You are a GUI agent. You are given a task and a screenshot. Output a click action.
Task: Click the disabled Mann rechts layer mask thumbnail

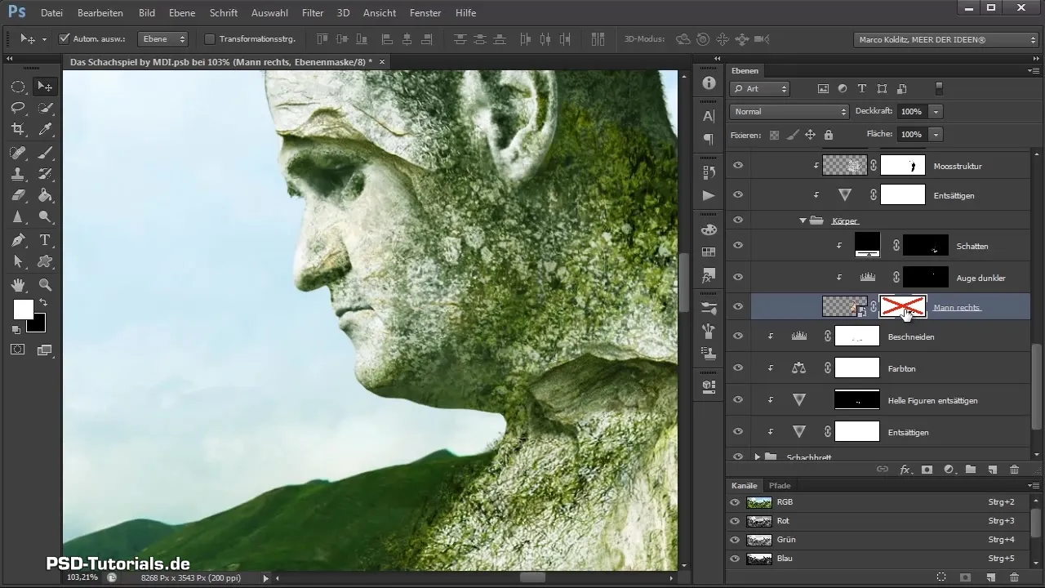pos(903,307)
